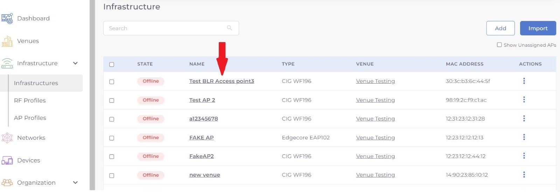Select checkbox for a12345678 row
This screenshot has height=192, width=560.
pos(112,119)
